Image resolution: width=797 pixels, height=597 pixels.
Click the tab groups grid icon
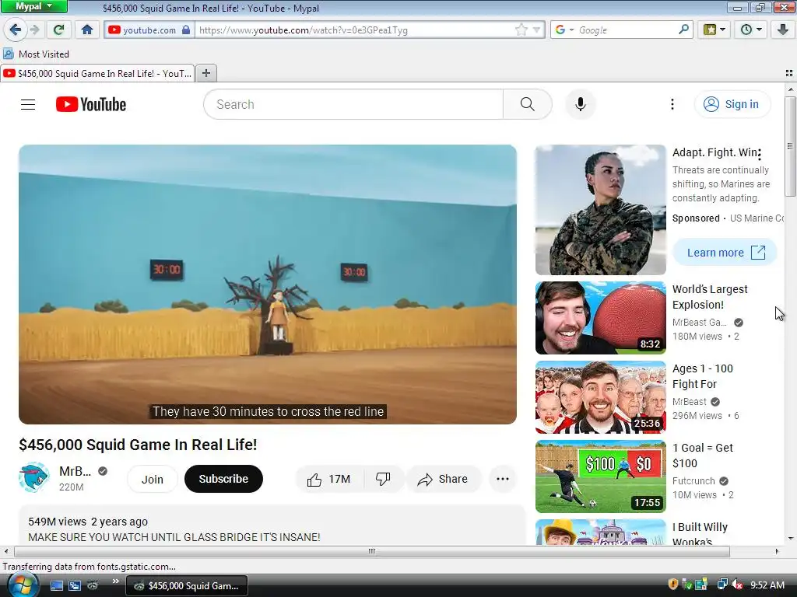pos(789,73)
